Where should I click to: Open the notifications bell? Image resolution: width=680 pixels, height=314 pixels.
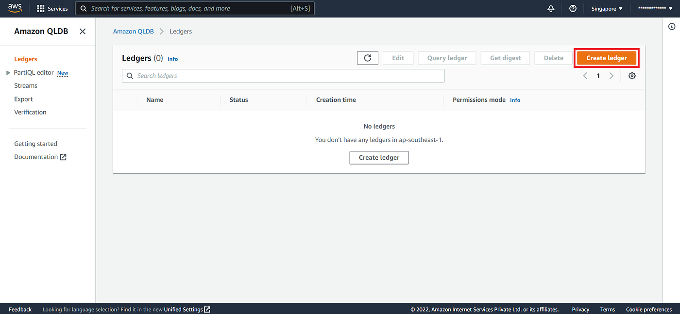551,8
